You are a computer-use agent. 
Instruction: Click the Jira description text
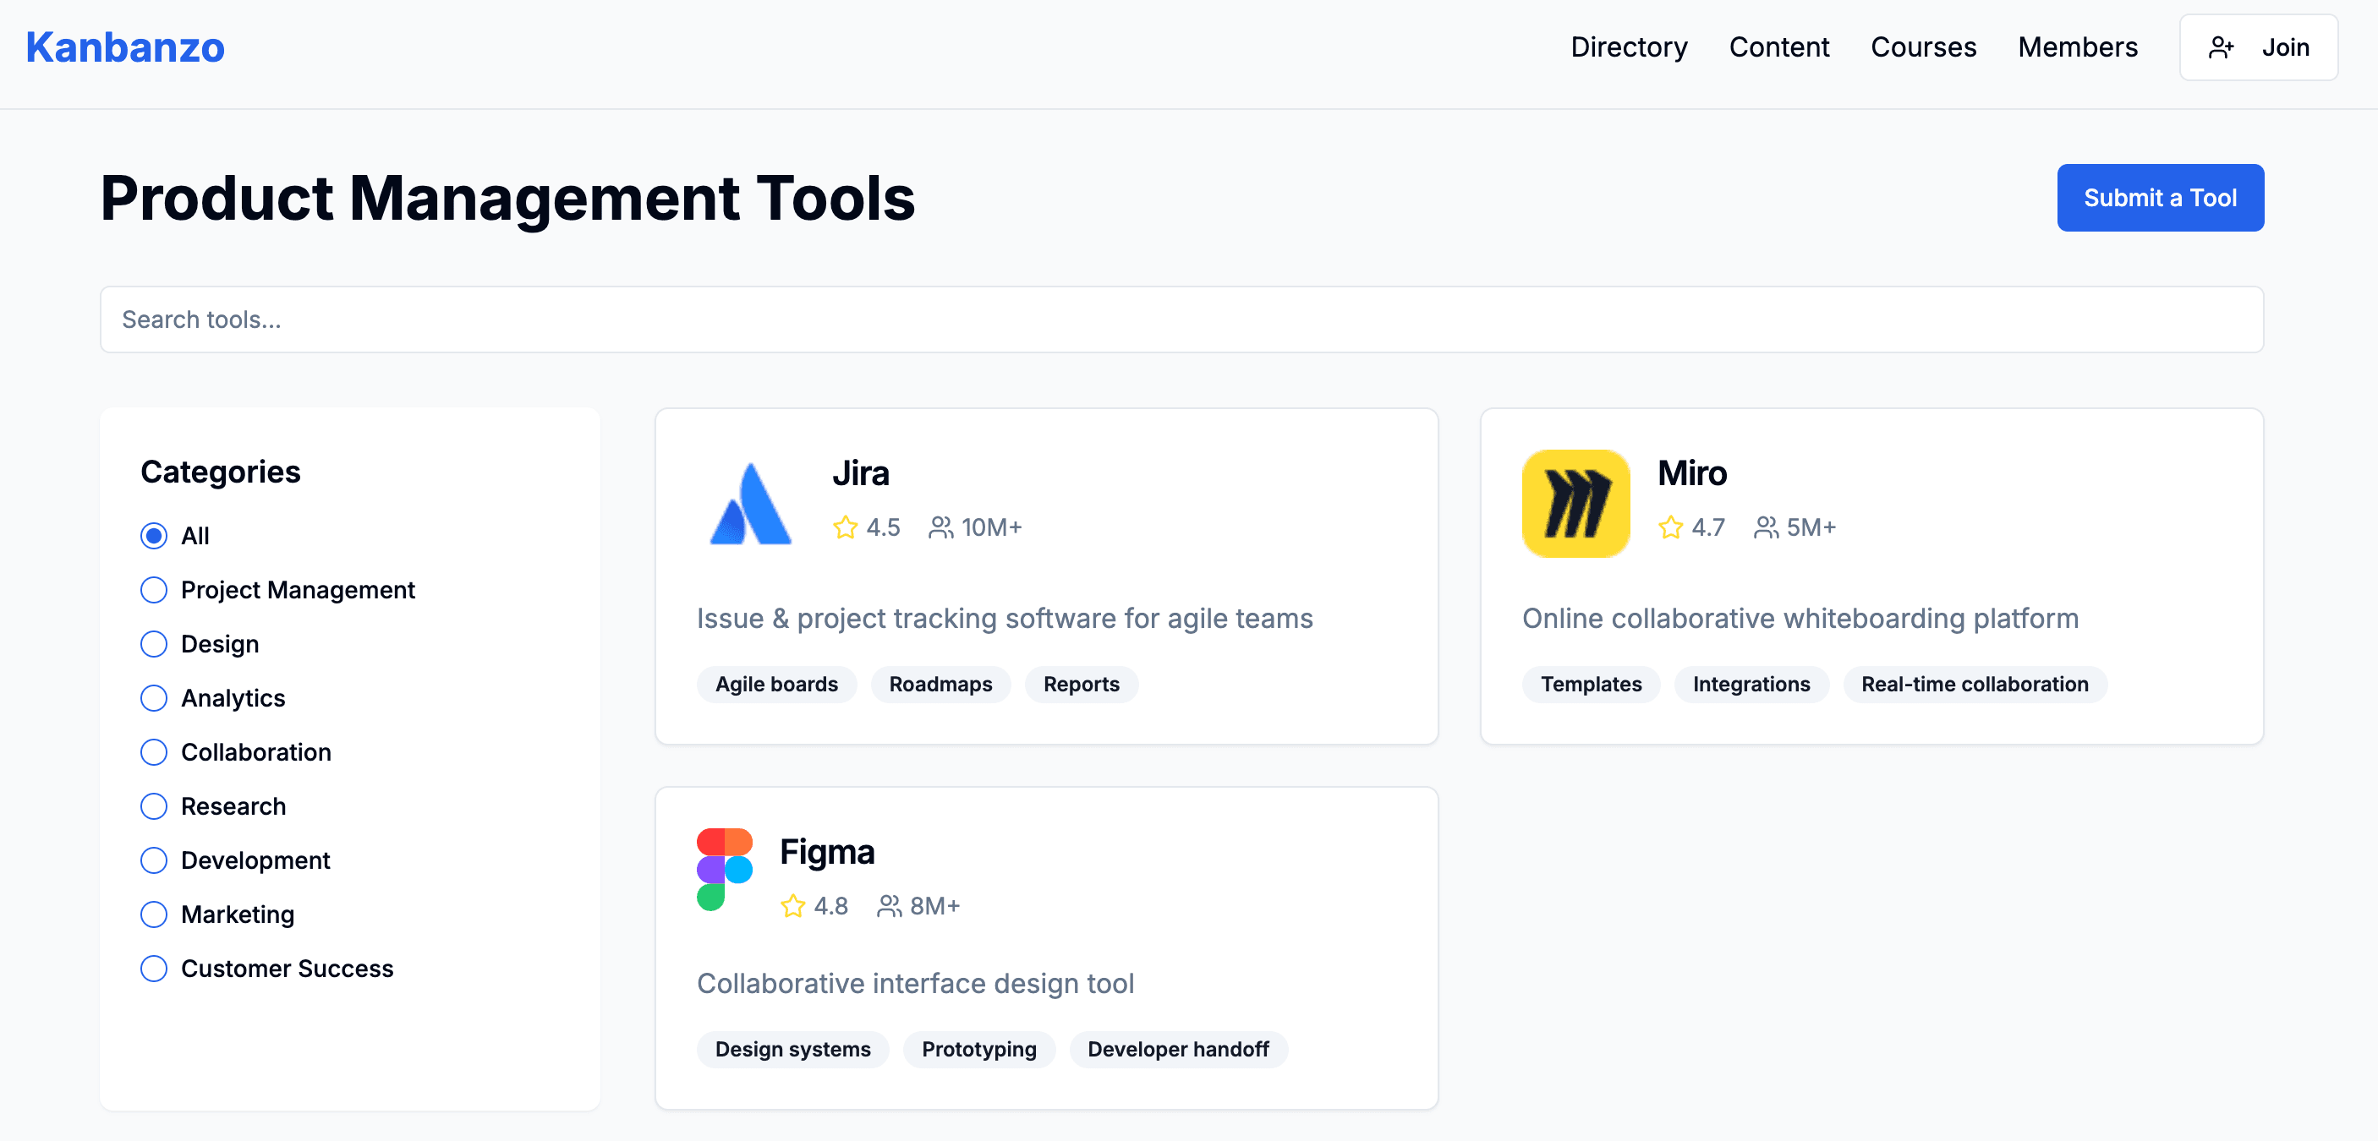[x=1005, y=619]
